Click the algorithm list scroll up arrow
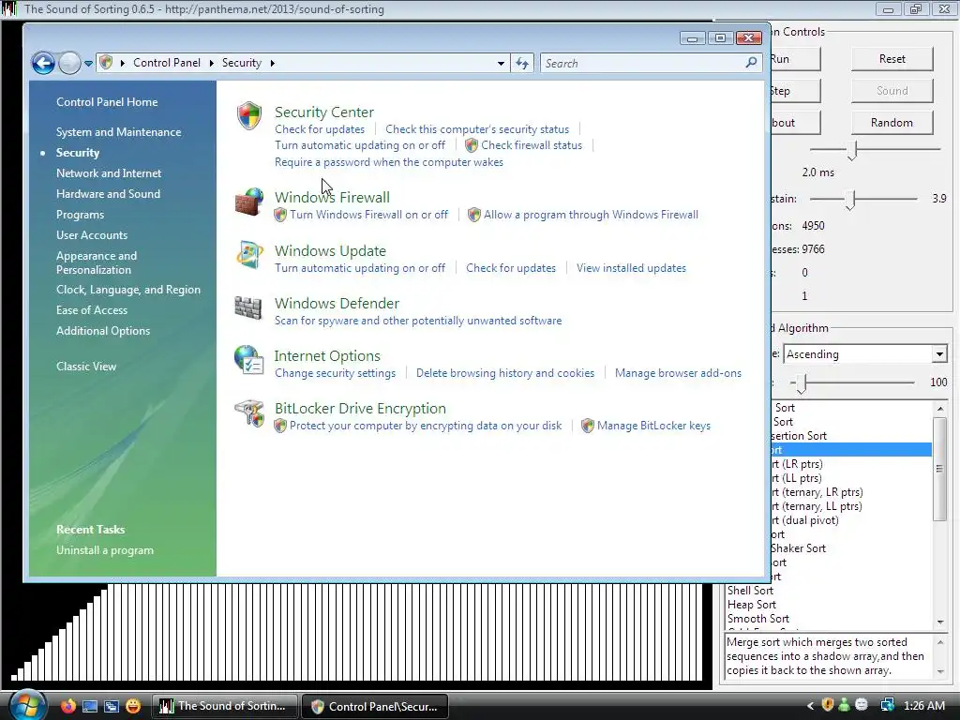 pos(939,409)
